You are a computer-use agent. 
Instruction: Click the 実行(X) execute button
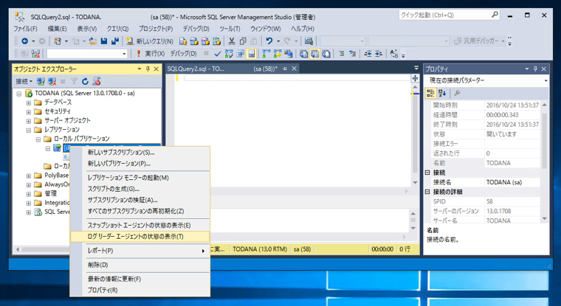pyautogui.click(x=151, y=54)
